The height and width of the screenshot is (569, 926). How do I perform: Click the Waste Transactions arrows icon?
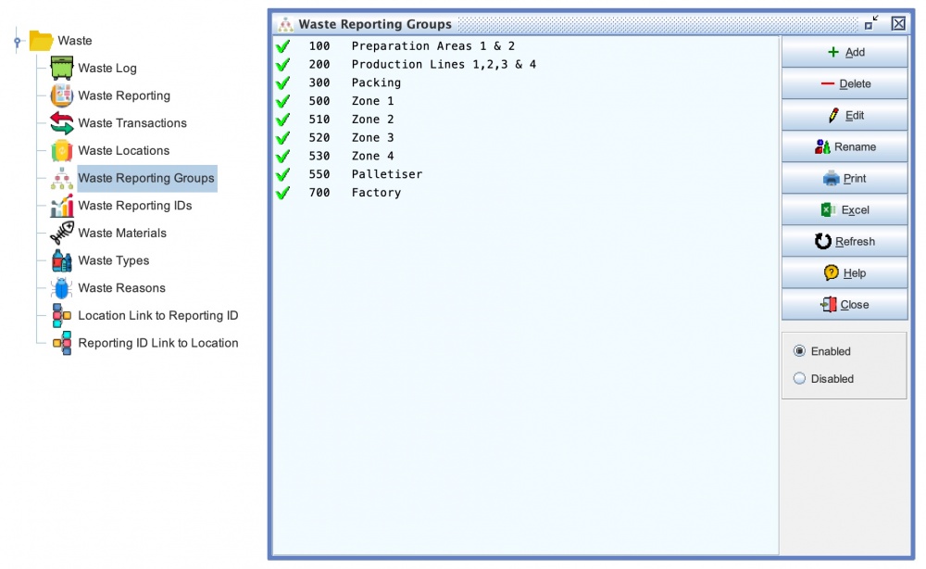62,123
